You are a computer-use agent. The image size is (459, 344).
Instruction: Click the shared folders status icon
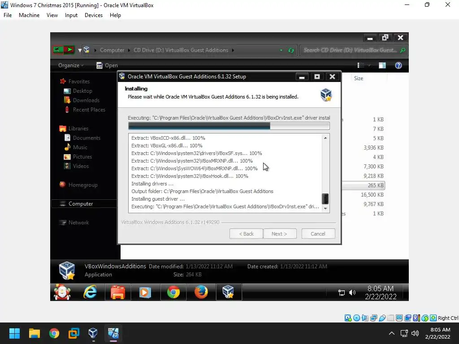[390, 318]
